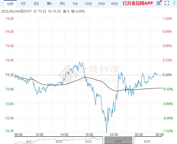Click the 策 strategy icon
Viewport: 177px width, 144px height.
(x=159, y=3)
